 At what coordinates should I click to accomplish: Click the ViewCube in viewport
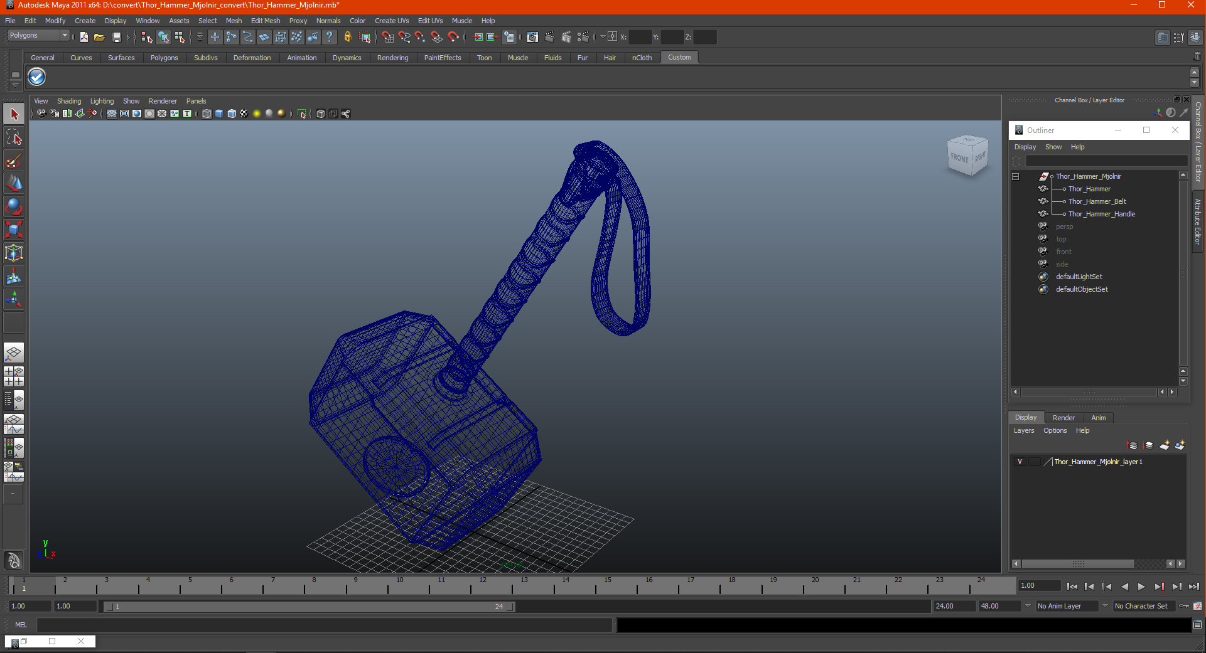pos(967,156)
